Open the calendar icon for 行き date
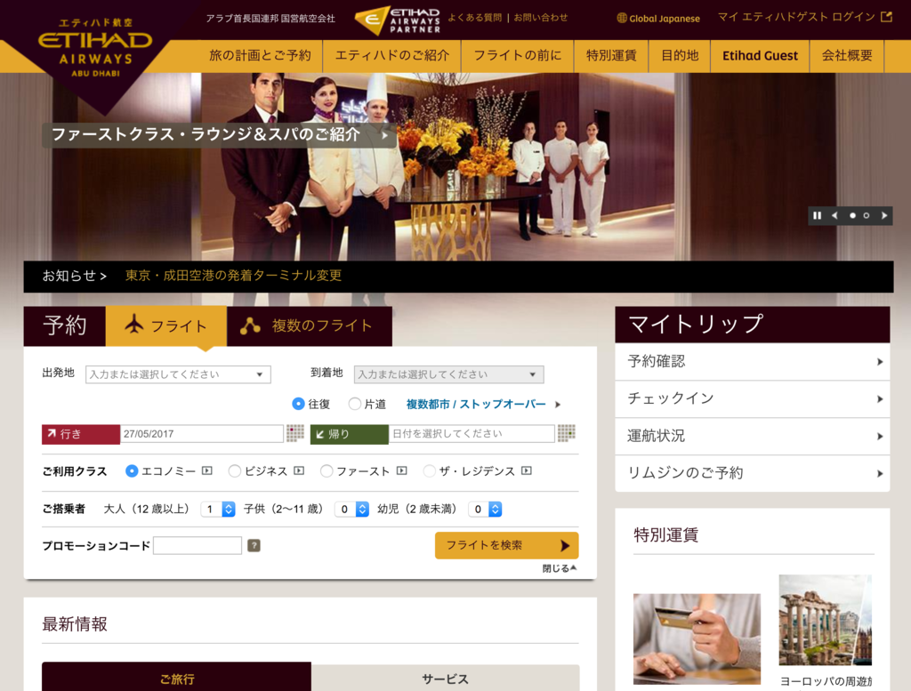This screenshot has height=691, width=911. (x=295, y=432)
